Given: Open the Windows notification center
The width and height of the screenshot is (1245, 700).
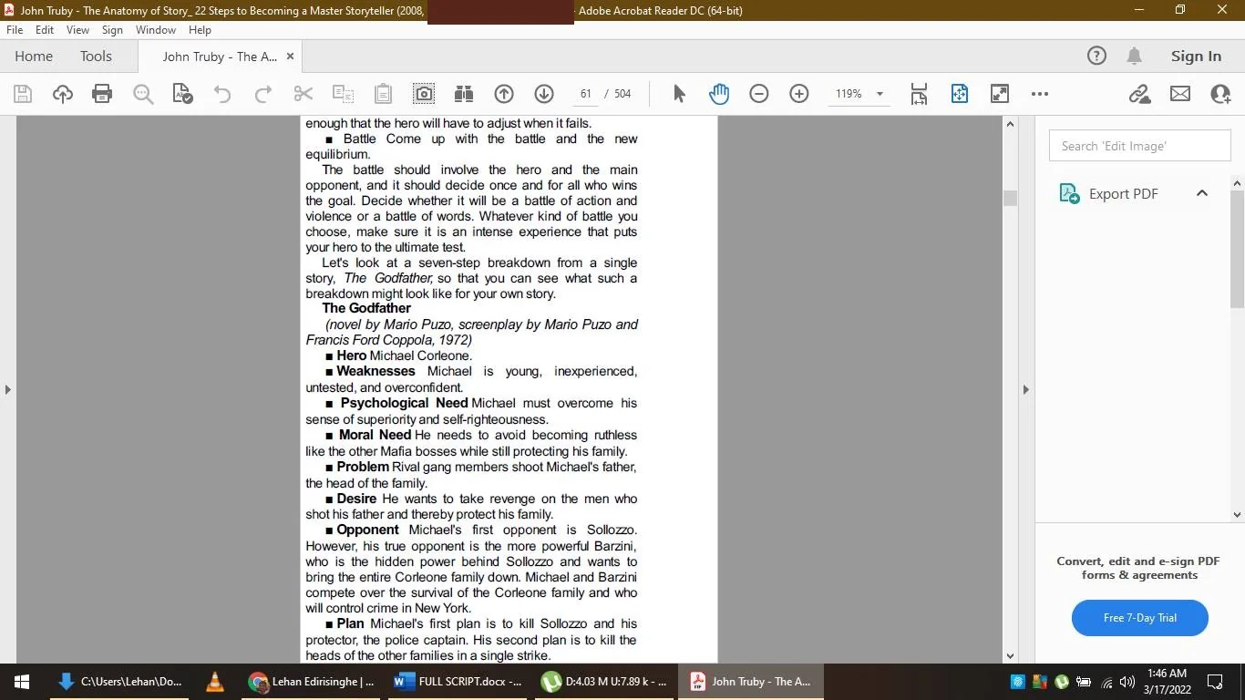Looking at the screenshot, I should click(1215, 682).
